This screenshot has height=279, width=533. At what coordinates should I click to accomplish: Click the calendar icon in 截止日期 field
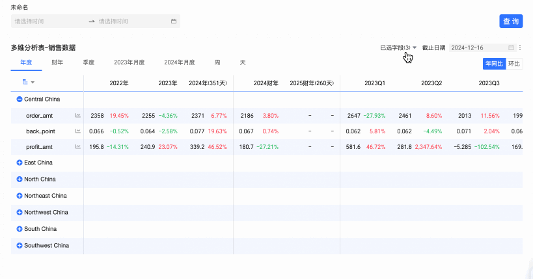tap(511, 48)
